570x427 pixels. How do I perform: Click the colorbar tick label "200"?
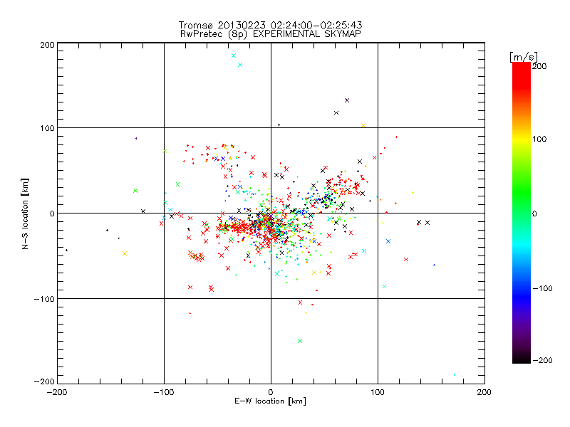(539, 66)
